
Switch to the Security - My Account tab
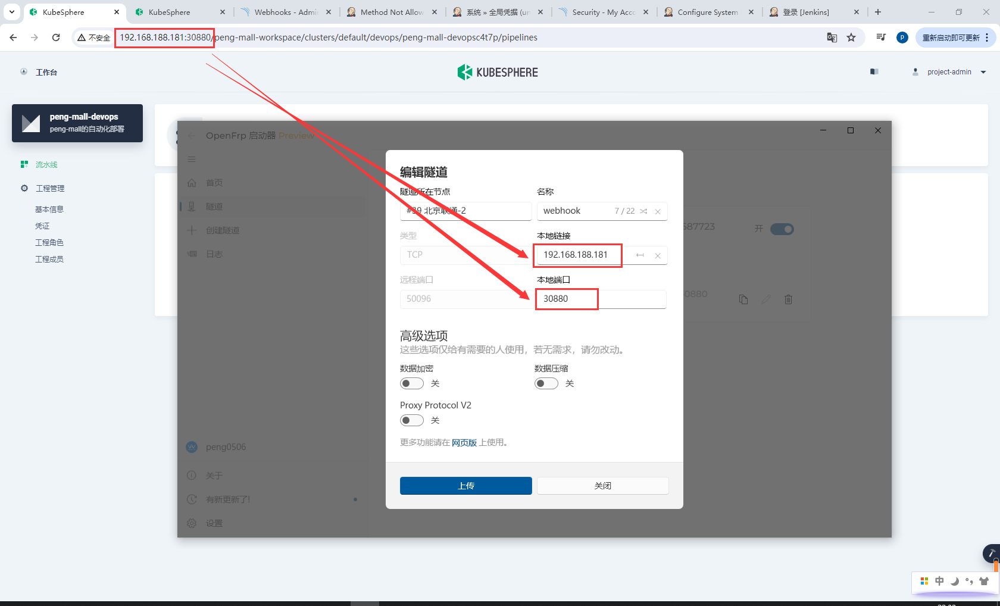(x=604, y=12)
